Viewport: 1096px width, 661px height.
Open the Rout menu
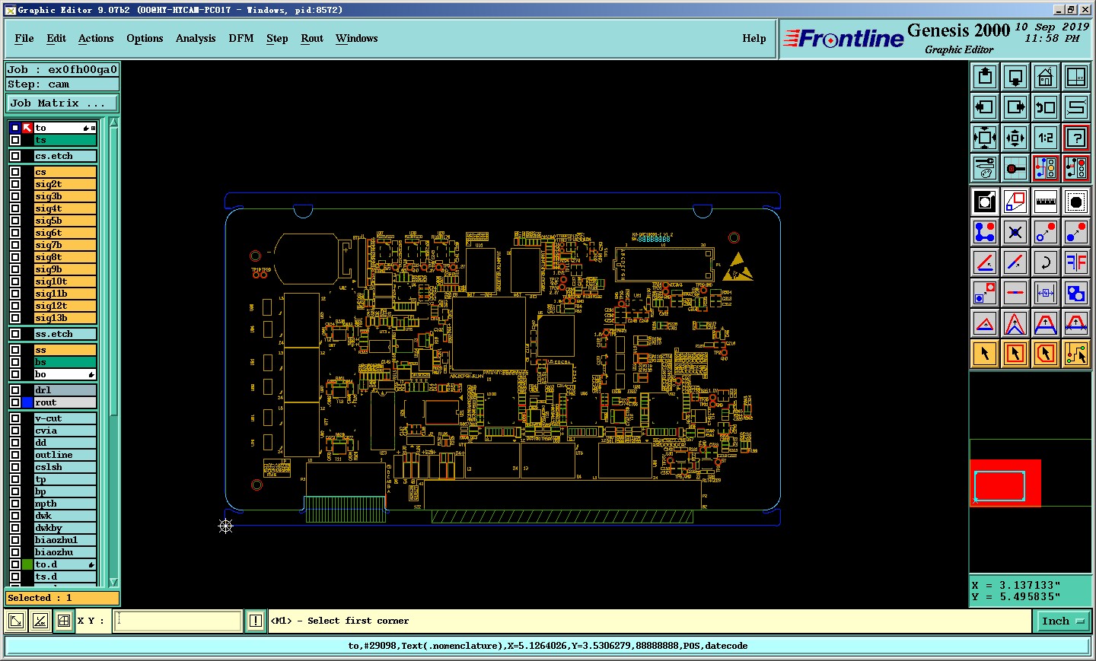[312, 39]
